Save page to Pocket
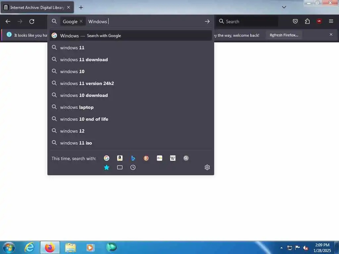Screen dimensions: 339x254 [295, 21]
